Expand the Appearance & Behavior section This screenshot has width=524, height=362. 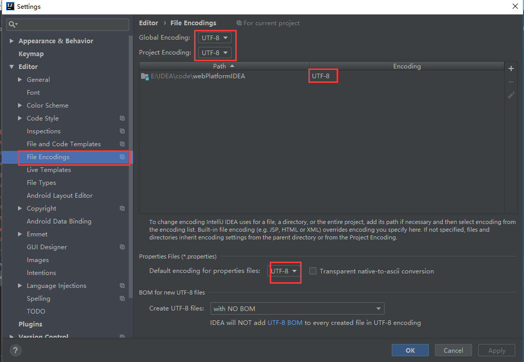(x=12, y=41)
